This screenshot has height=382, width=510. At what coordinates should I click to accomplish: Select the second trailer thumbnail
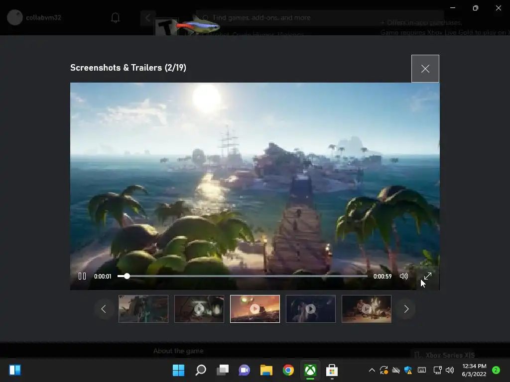click(x=199, y=309)
